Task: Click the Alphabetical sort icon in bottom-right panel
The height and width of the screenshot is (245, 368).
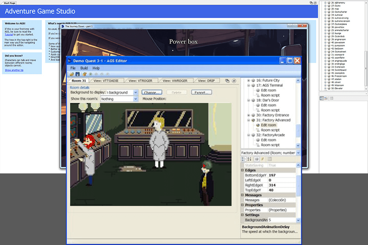Action: [x=325, y=98]
